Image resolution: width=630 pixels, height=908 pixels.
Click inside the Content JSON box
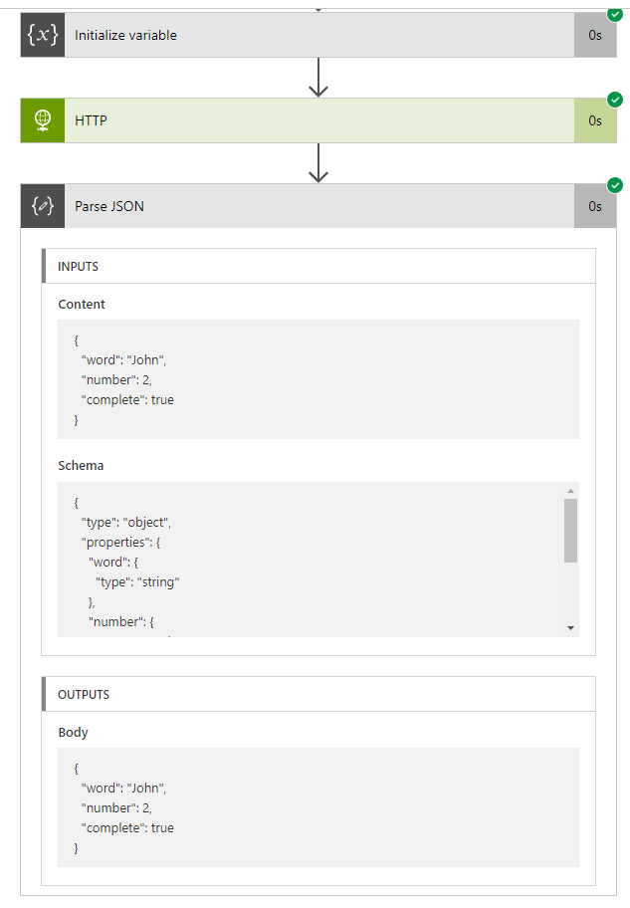click(317, 378)
